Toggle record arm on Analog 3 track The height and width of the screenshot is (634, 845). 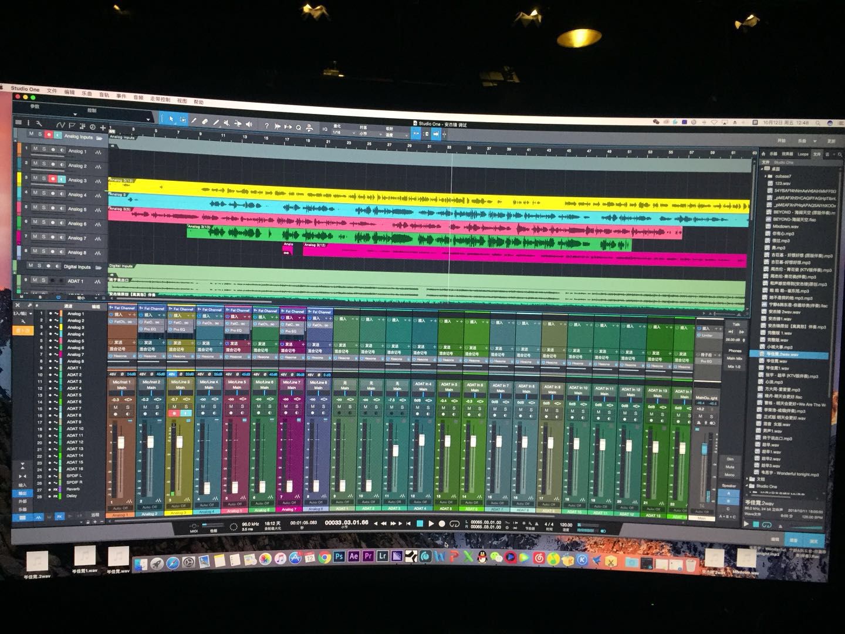click(x=52, y=178)
